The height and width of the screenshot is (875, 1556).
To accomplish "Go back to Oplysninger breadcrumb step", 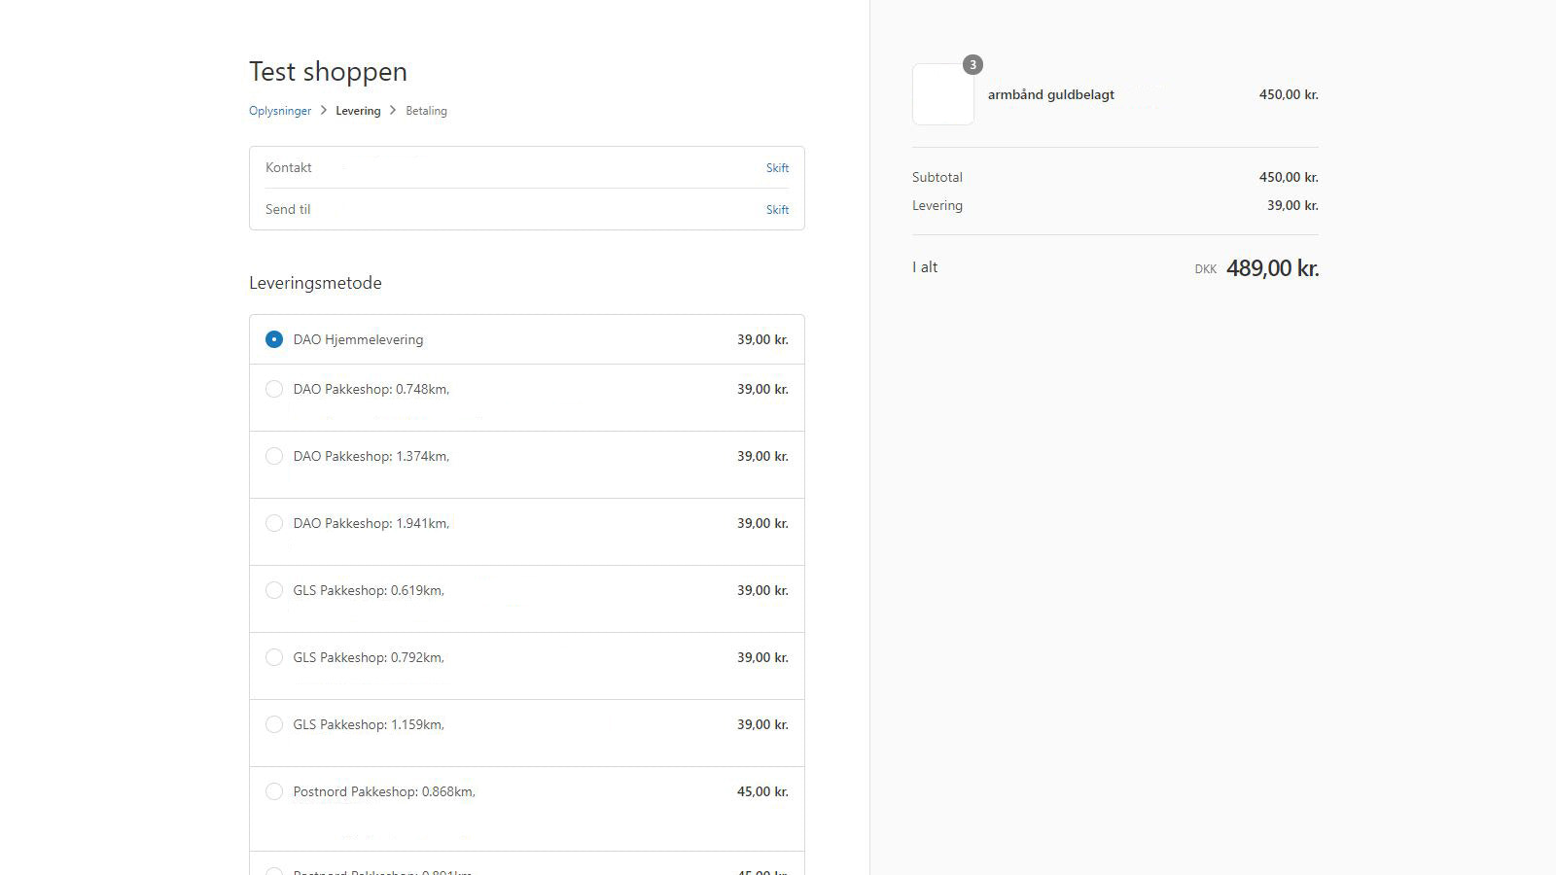I will [x=280, y=111].
